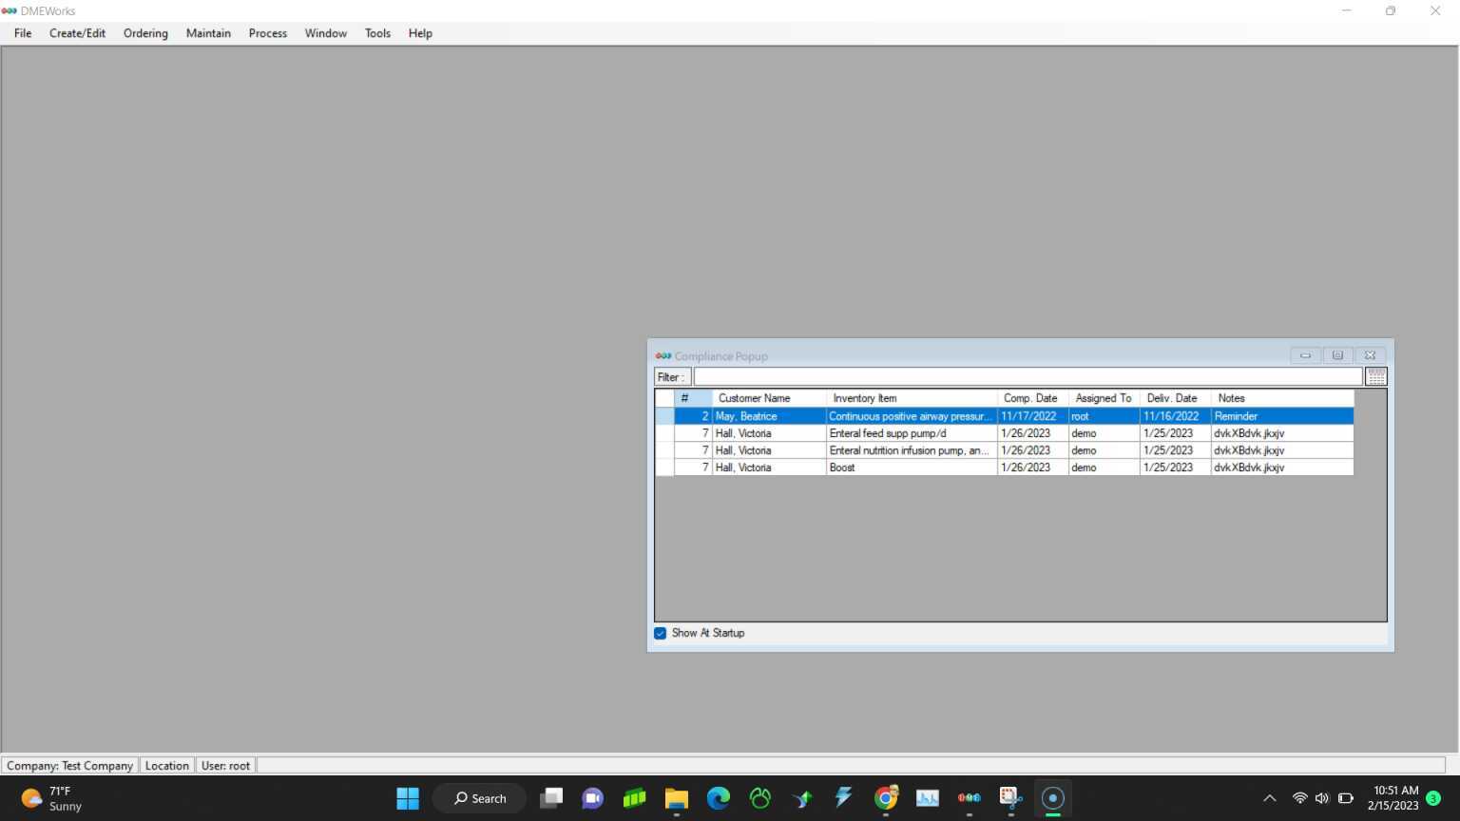This screenshot has height=821, width=1460.
Task: Open File Explorer from the taskbar
Action: (676, 798)
